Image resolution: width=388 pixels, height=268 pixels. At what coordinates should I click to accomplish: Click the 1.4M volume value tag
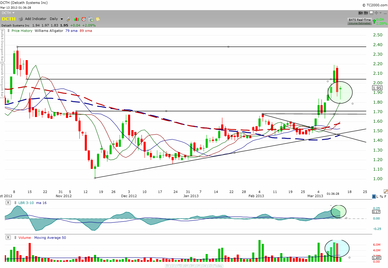pyautogui.click(x=377, y=258)
